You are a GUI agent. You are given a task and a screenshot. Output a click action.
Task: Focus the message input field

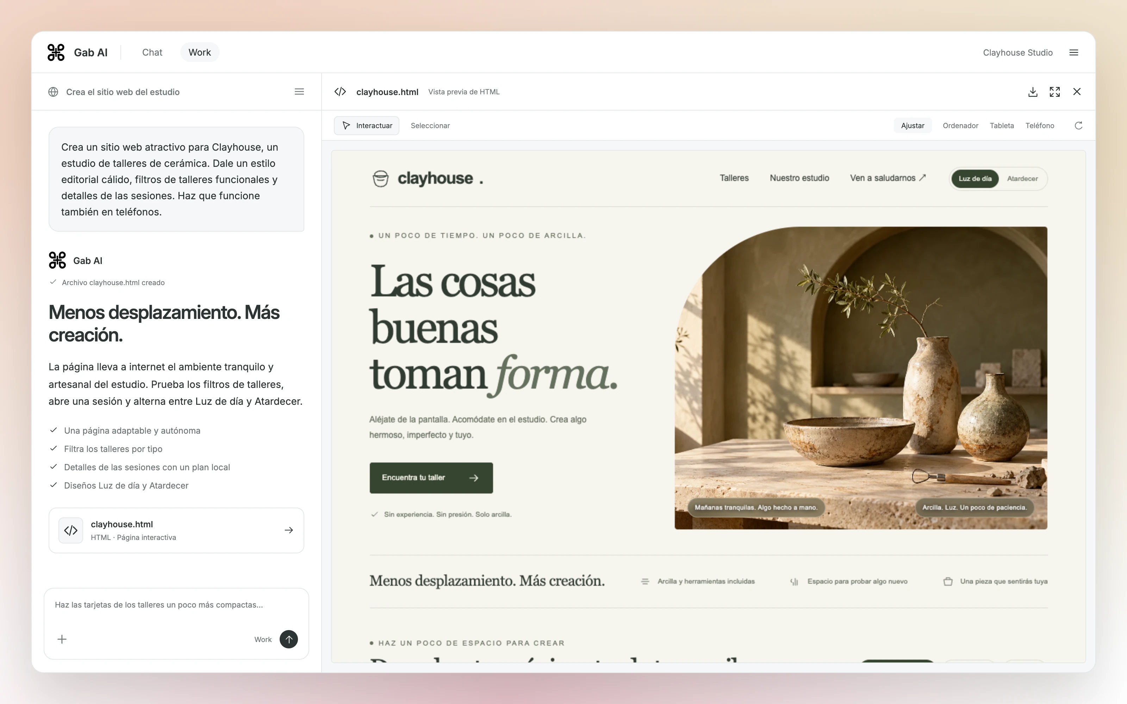point(176,605)
